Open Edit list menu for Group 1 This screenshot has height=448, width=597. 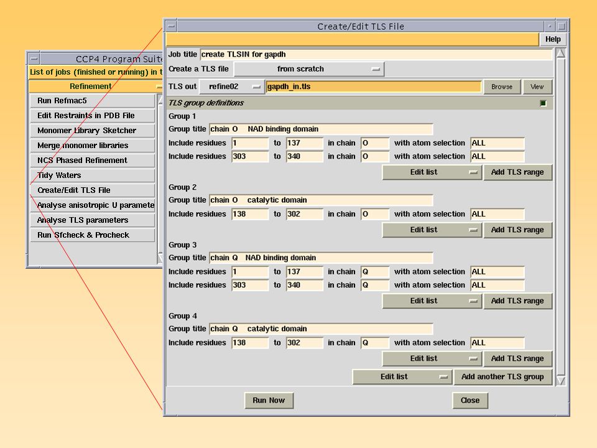click(432, 172)
